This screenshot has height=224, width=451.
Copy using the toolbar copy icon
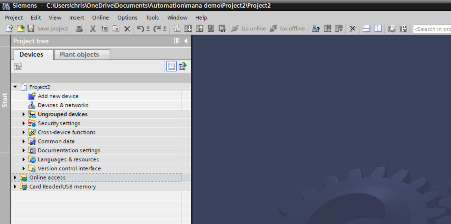[104, 29]
